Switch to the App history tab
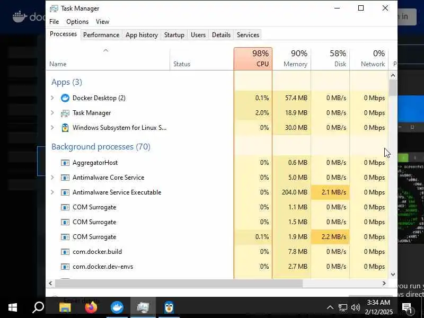The image size is (424, 318). pos(142,35)
